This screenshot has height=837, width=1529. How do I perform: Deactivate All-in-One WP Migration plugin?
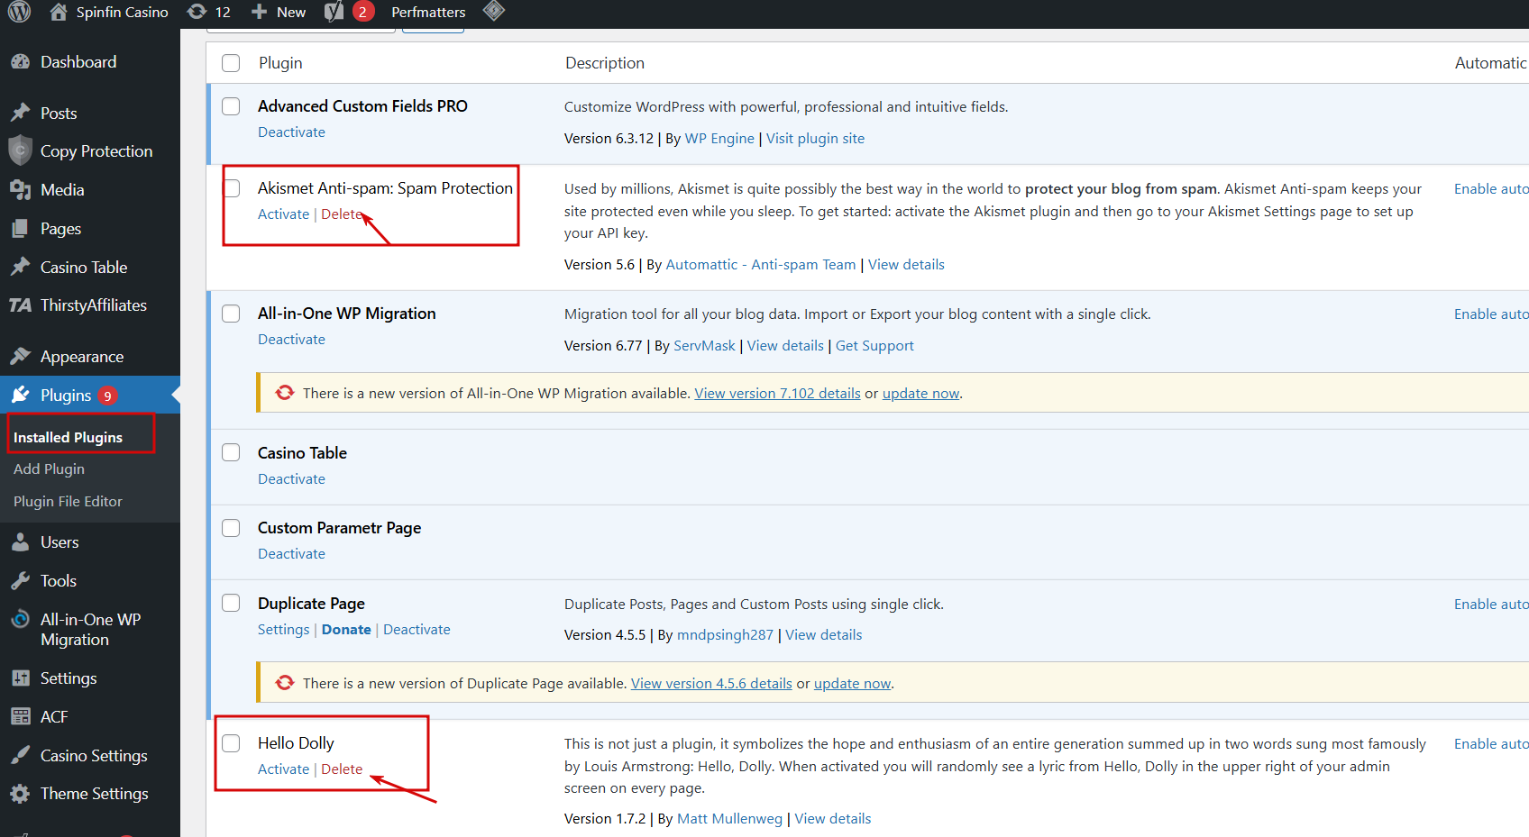coord(291,339)
